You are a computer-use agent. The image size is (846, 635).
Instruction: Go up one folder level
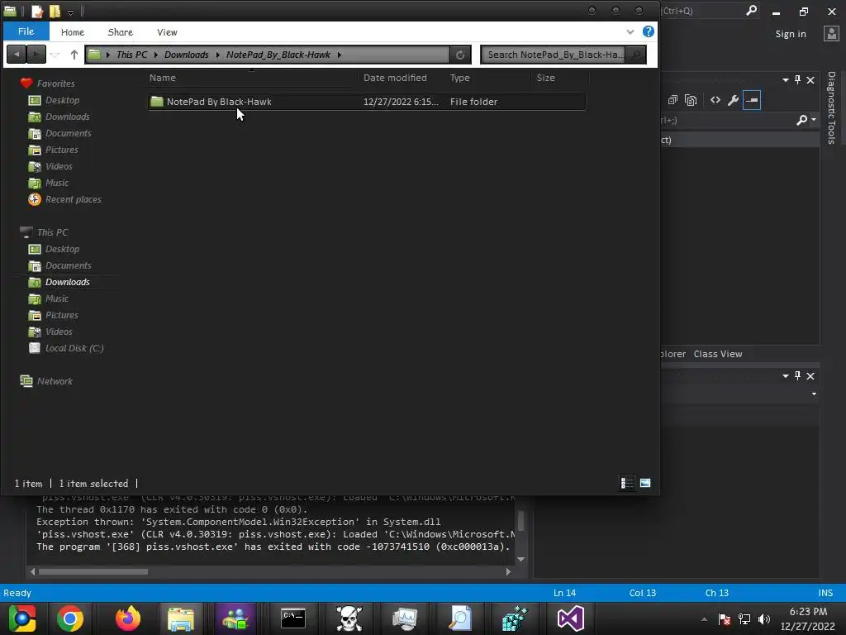pyautogui.click(x=74, y=55)
